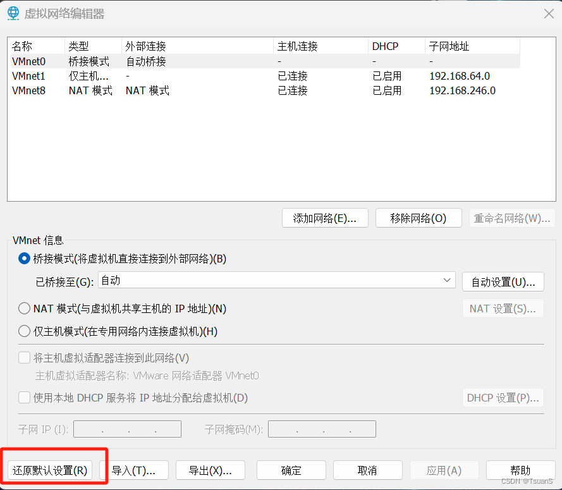Click the 子网掩码 input field
Viewport: 562px width, 490px height.
(x=322, y=429)
